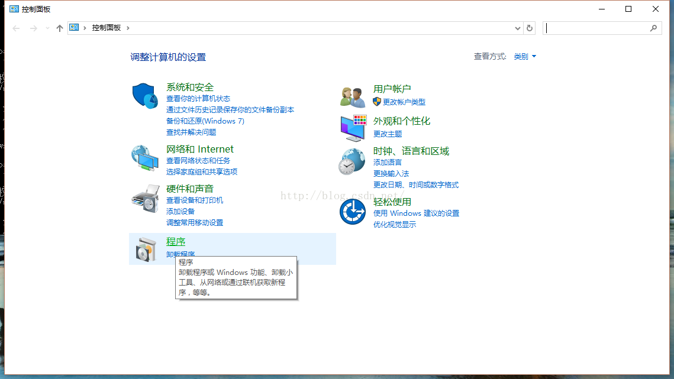
Task: Open the 类别 view-by dropdown
Action: 525,56
